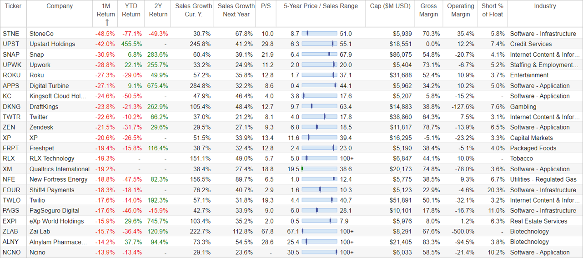
Task: Click the Capital Markets industry cell
Action: [x=531, y=138]
